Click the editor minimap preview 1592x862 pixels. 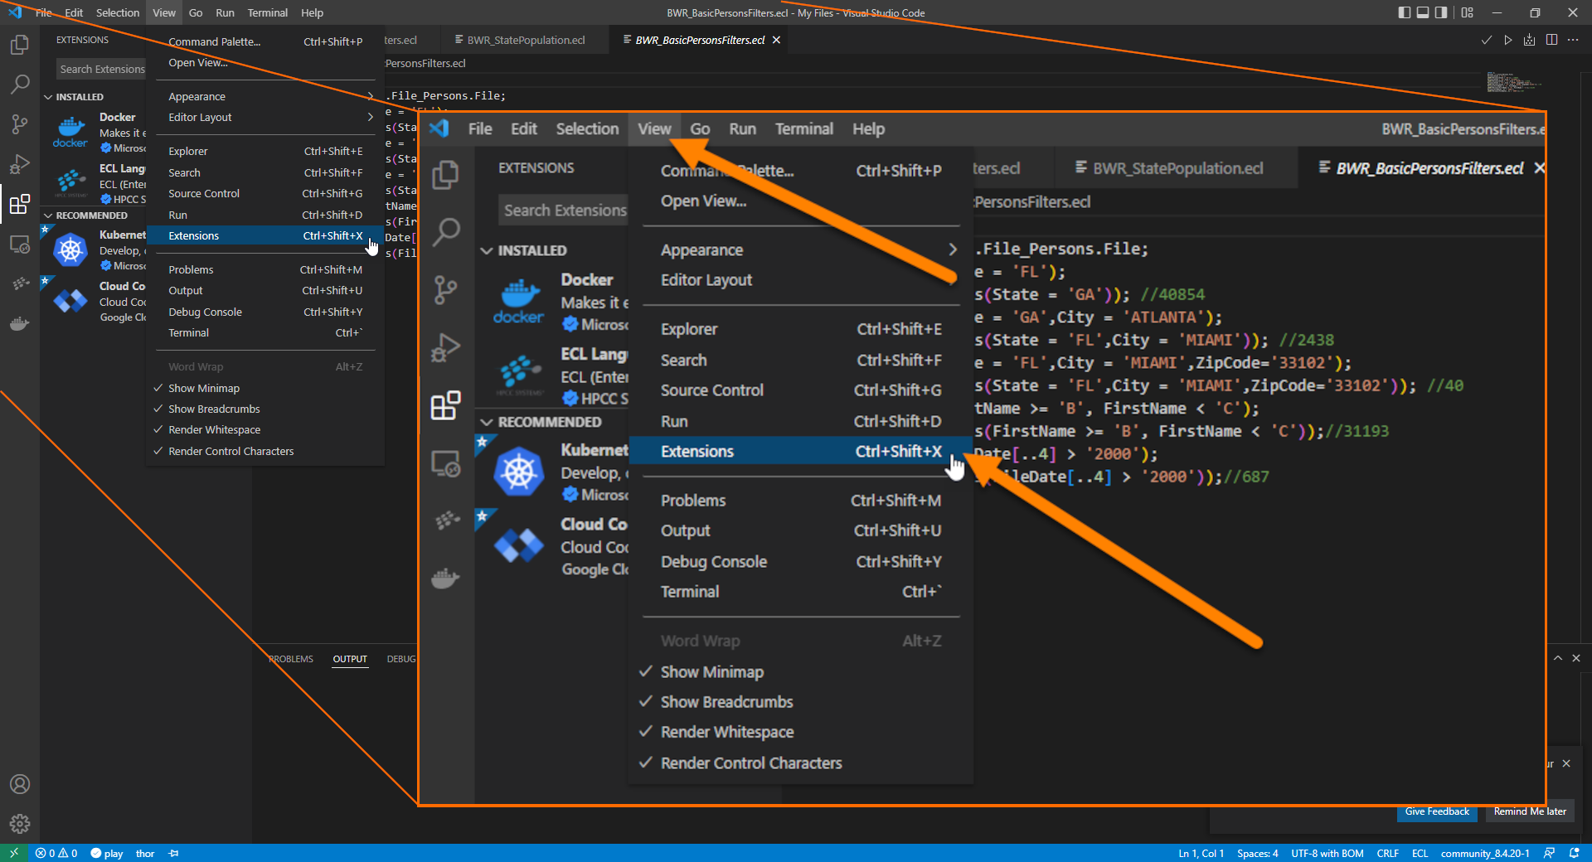pos(1513,82)
